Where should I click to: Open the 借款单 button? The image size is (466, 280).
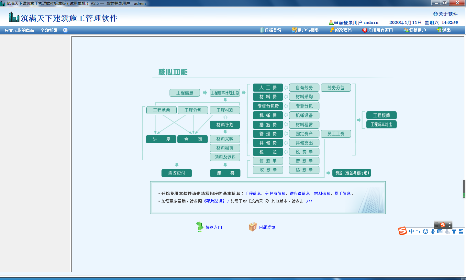pyautogui.click(x=304, y=161)
